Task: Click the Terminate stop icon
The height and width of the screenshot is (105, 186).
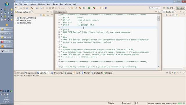Action: tap(50, 8)
